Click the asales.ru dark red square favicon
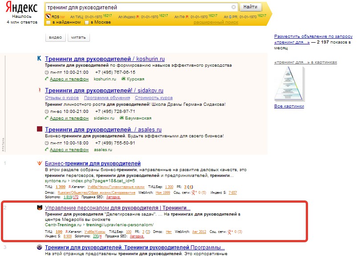361x256 pixels. [40, 129]
